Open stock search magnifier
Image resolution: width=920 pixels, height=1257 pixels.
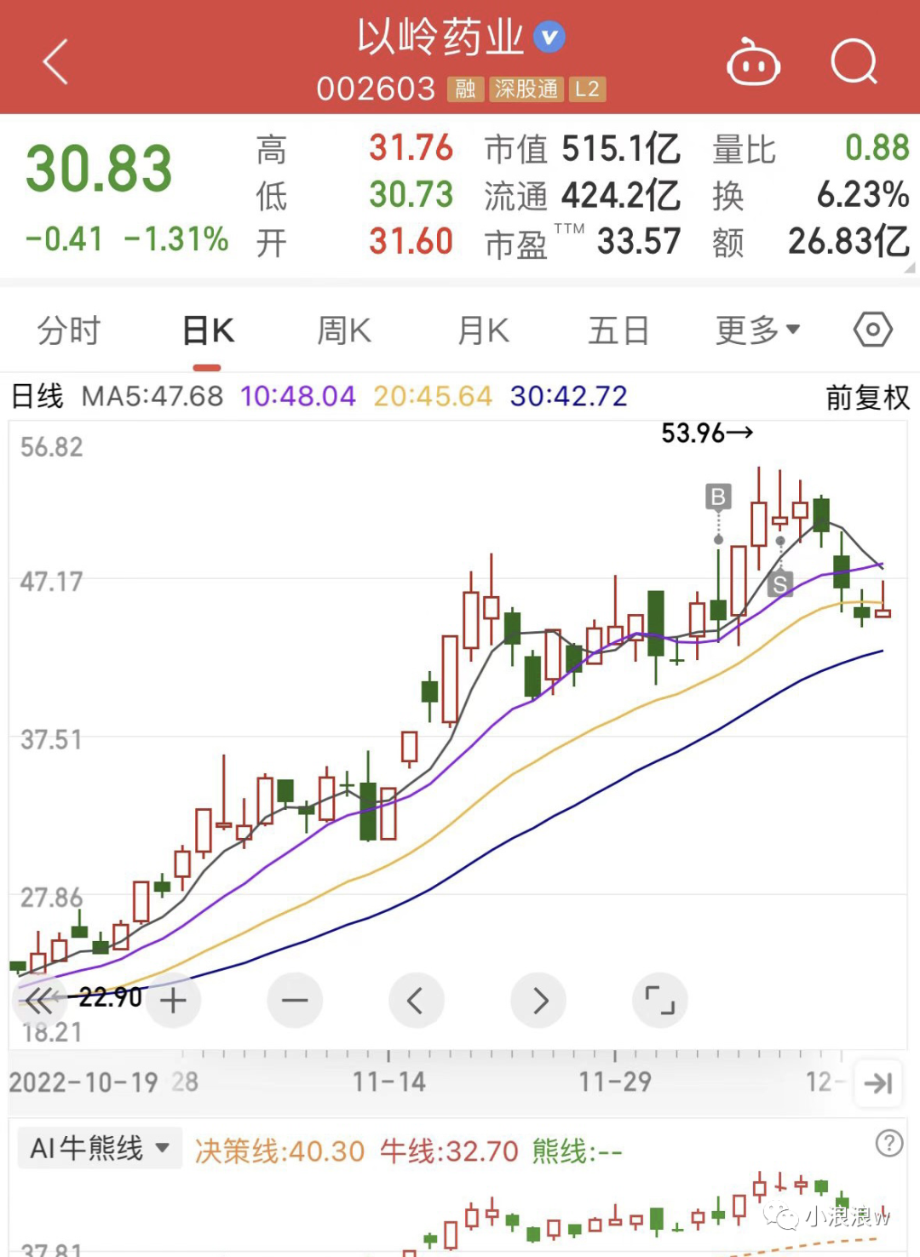coord(854,61)
